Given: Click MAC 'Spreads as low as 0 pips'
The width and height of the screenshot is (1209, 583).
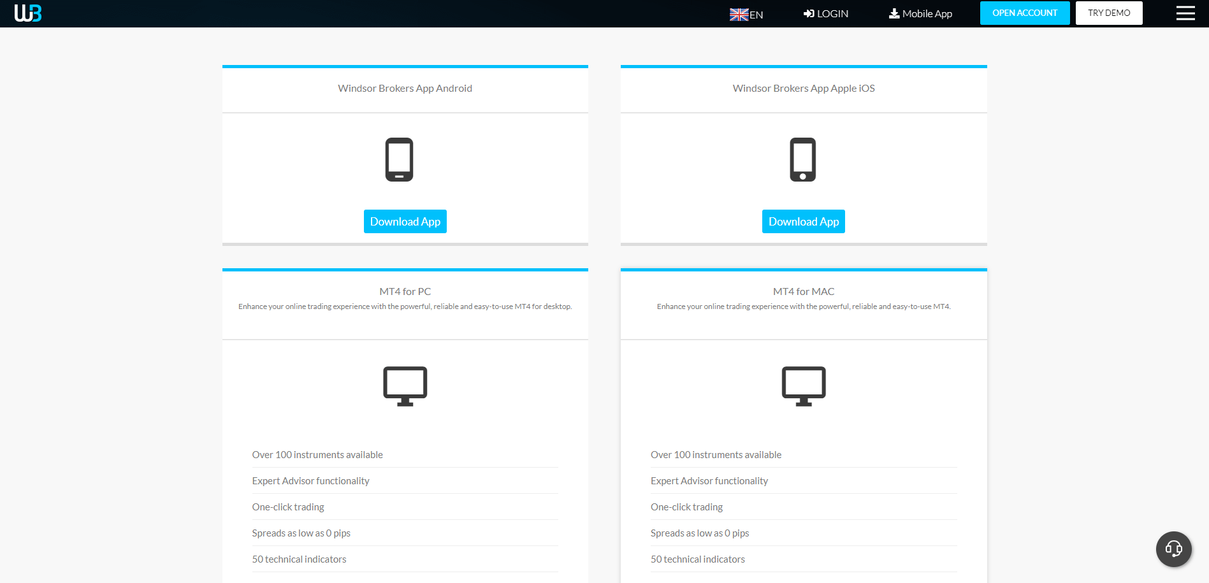Looking at the screenshot, I should pos(804,533).
